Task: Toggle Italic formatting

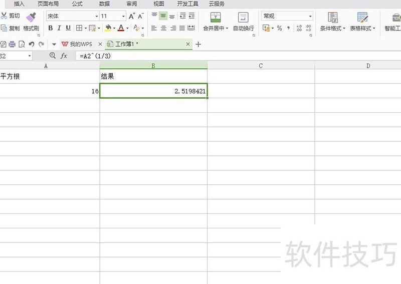Action: click(59, 28)
